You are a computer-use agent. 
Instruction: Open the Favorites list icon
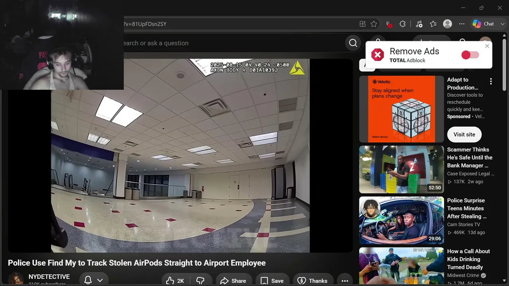point(433,24)
